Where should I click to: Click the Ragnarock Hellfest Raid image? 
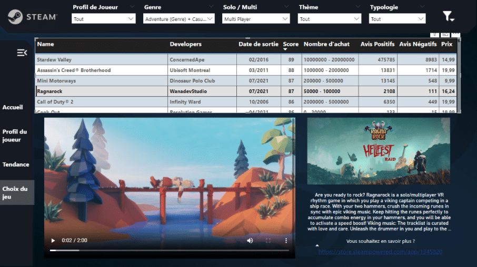coord(379,151)
